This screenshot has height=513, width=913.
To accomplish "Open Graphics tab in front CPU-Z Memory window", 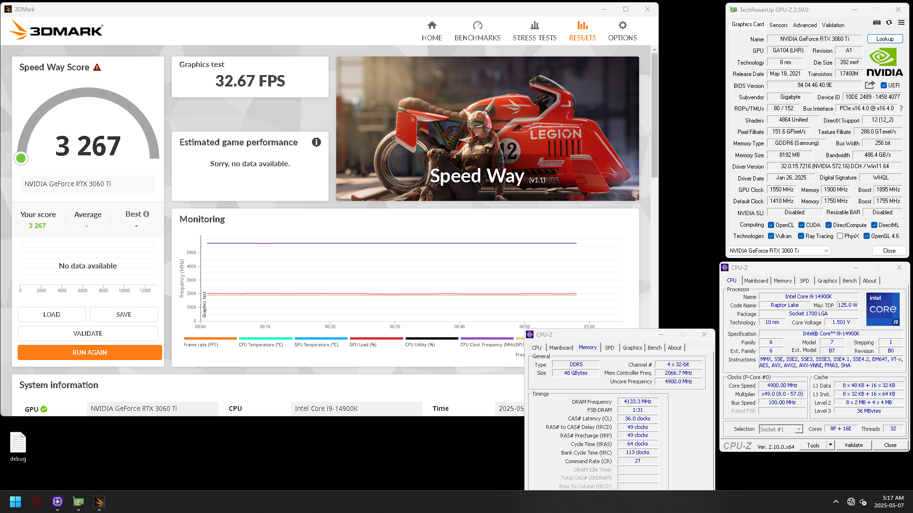I will (x=632, y=348).
